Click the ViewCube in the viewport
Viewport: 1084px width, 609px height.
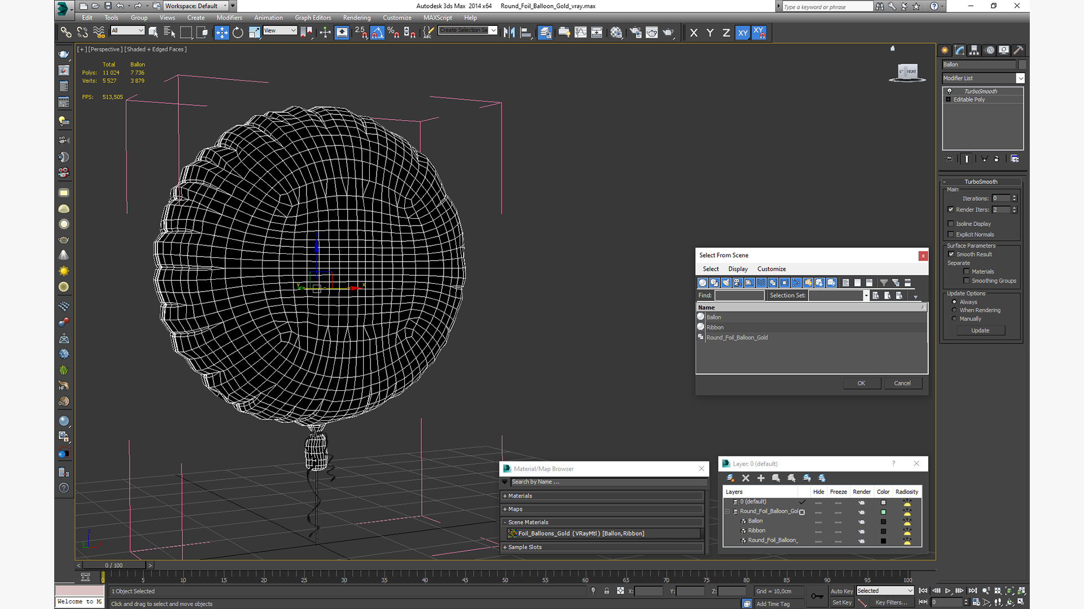point(908,72)
